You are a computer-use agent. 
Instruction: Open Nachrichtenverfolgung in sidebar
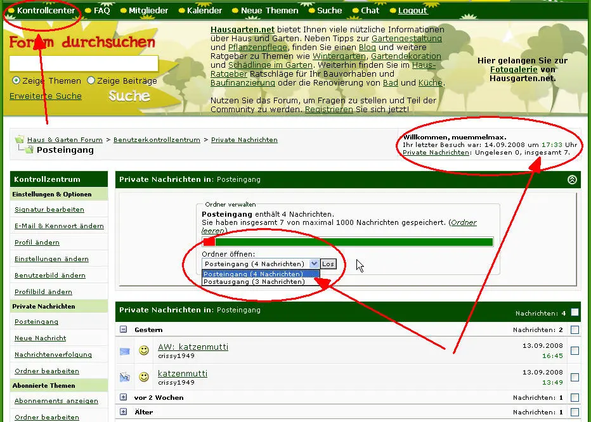53,355
